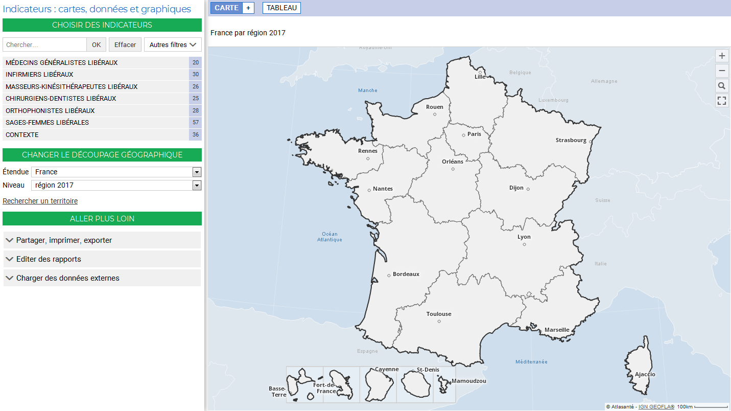The image size is (731, 411).
Task: Click the Dijon marker on the map
Action: (528, 189)
